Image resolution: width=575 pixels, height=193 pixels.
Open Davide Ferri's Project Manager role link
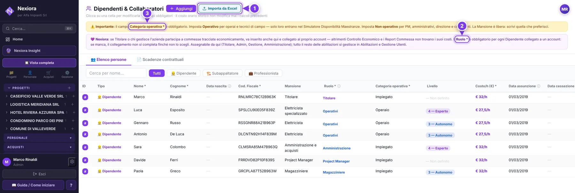pyautogui.click(x=336, y=161)
